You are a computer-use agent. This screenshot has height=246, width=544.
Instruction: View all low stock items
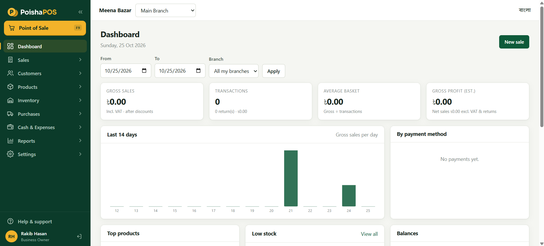(369, 234)
